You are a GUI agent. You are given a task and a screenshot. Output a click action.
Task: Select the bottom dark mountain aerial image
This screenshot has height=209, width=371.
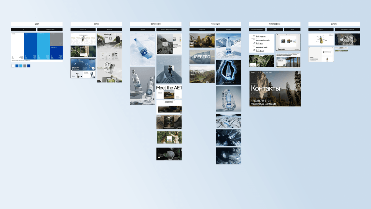(228, 156)
